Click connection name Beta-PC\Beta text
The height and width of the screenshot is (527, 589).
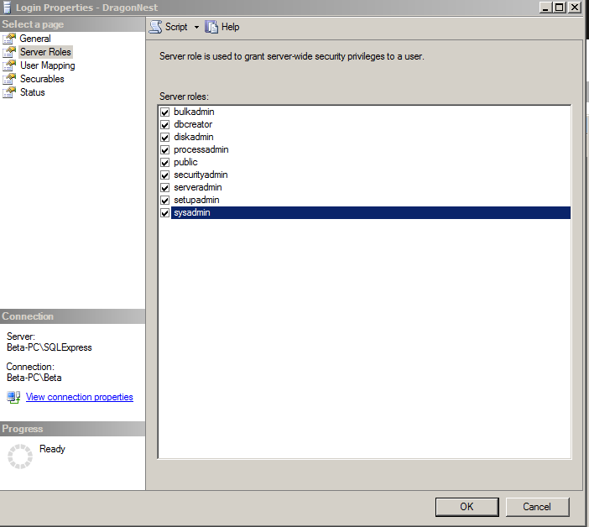click(34, 378)
